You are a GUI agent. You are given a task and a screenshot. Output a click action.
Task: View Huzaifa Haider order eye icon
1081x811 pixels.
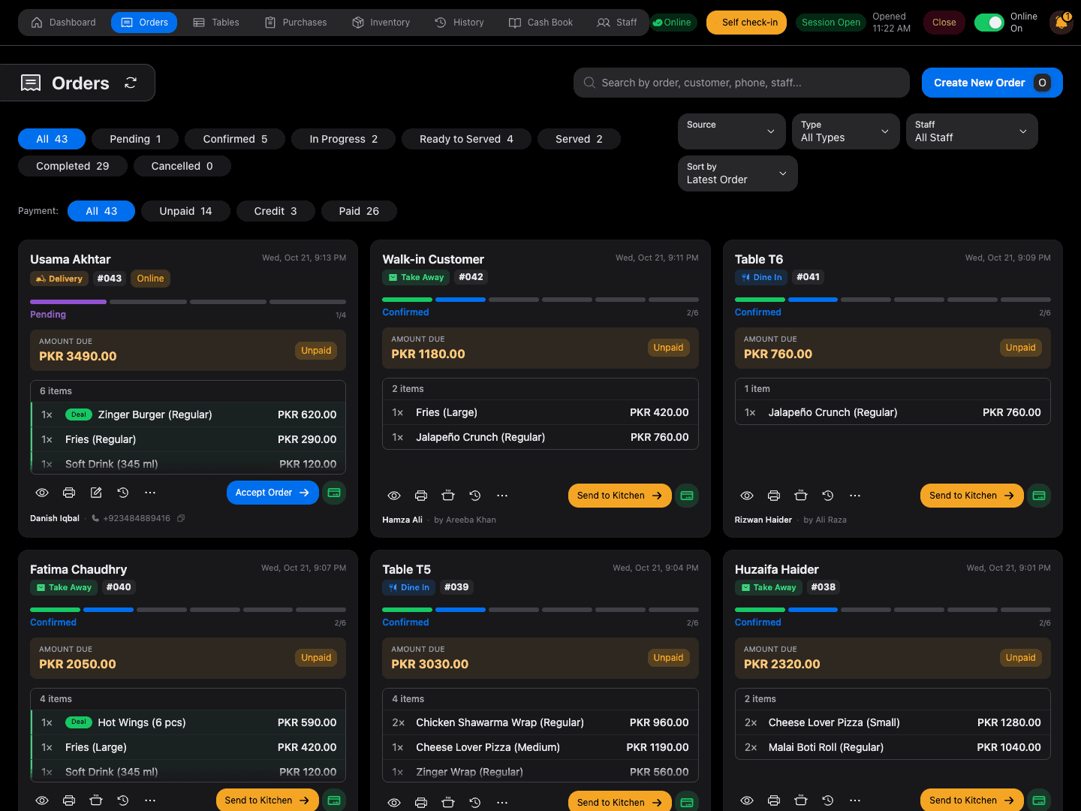(747, 800)
